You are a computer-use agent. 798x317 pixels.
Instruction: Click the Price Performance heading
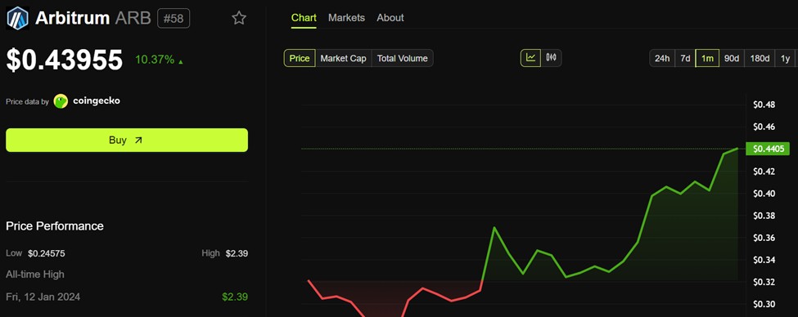[x=55, y=226]
